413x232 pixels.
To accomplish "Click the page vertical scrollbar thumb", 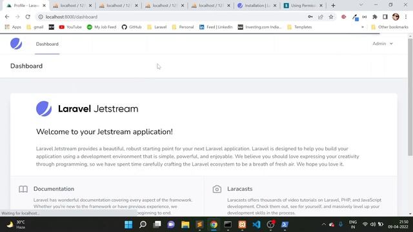I will coord(410,97).
